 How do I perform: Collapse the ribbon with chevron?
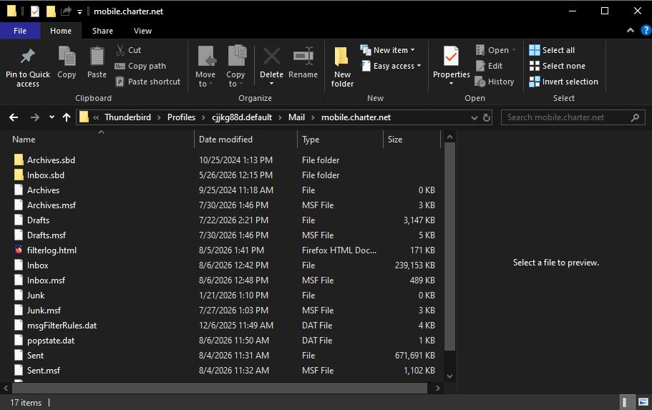click(631, 30)
